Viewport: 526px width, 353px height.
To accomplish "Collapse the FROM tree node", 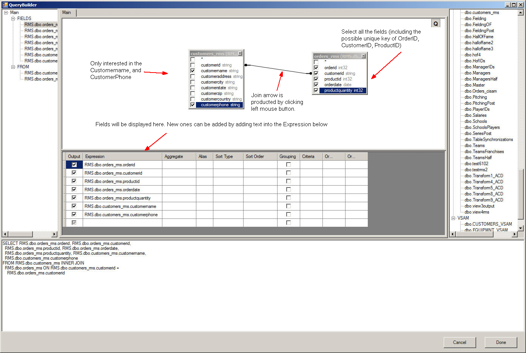I will [13, 67].
